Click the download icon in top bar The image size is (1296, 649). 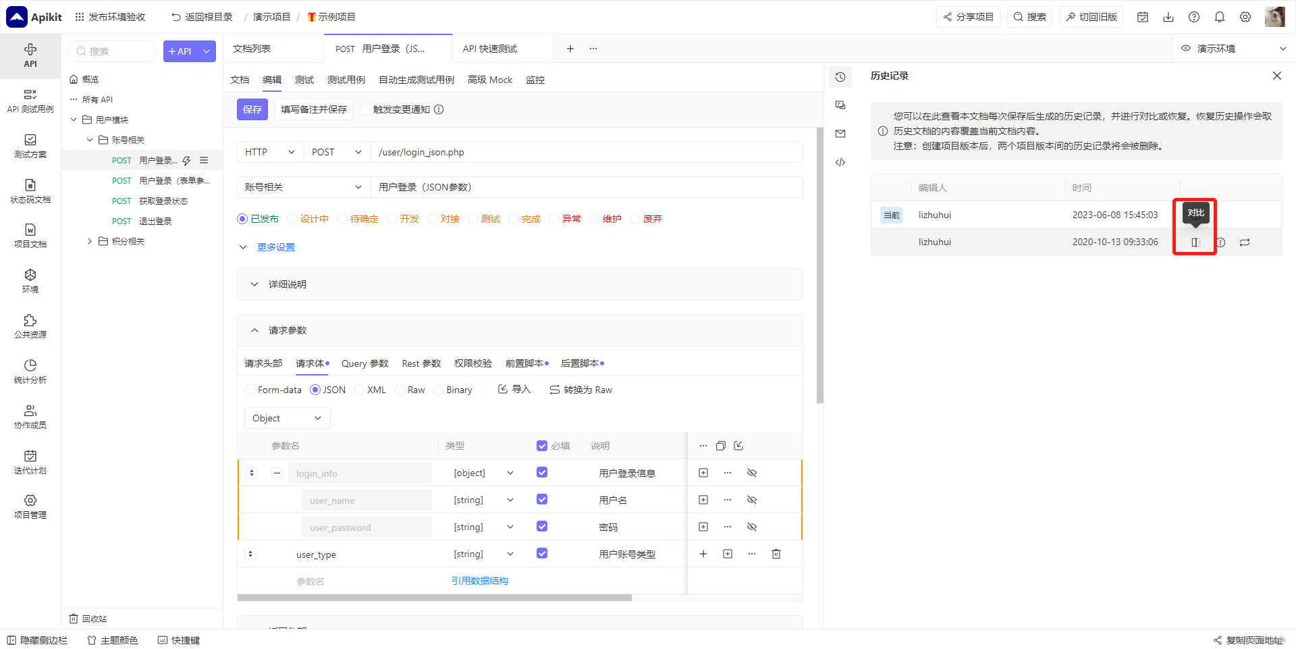pos(1168,17)
